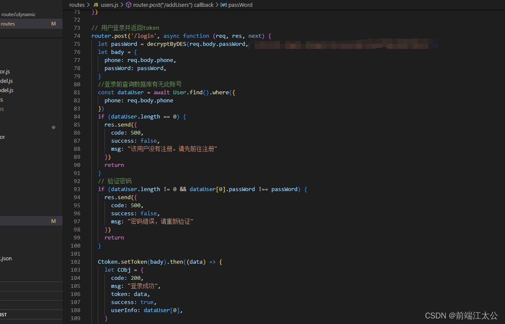This screenshot has height=324, width=505.
Task: Click the "== 0" condition on line 84
Action: (x=170, y=117)
